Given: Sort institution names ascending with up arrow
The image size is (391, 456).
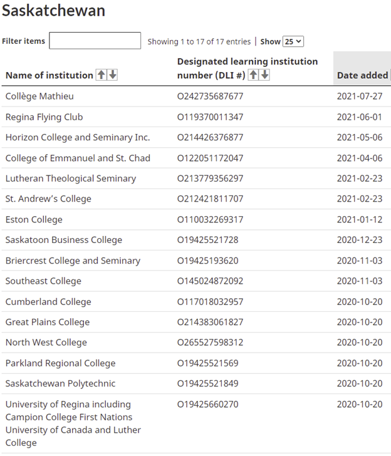Looking at the screenshot, I should click(102, 75).
